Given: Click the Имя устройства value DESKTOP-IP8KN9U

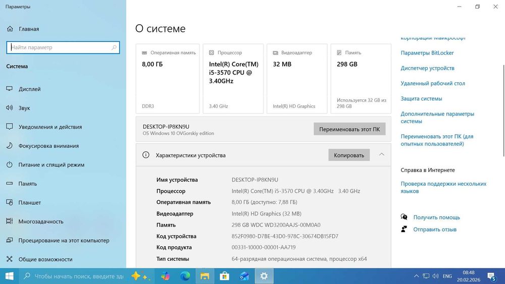Looking at the screenshot, I should coord(255,180).
